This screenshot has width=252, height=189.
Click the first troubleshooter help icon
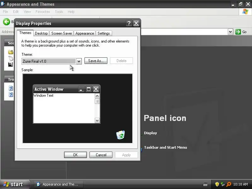click(x=11, y=88)
